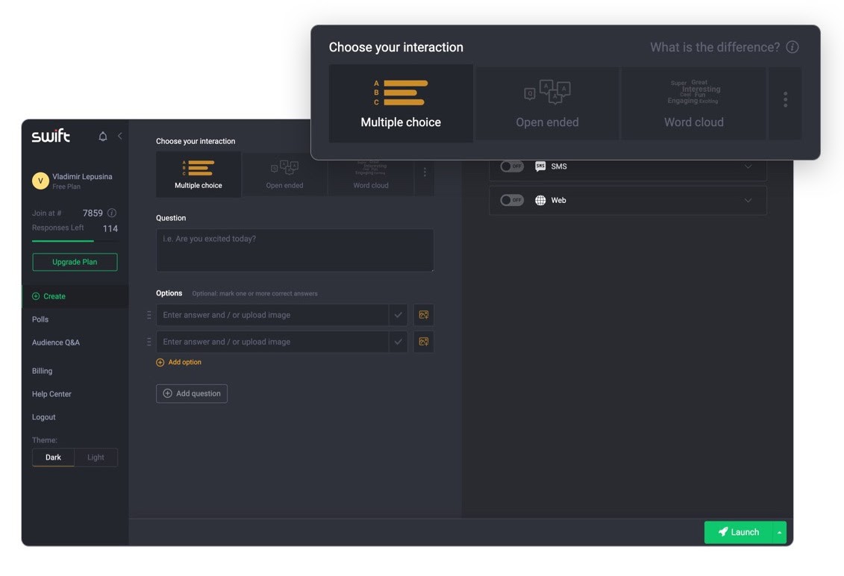Switch theme to Light
The width and height of the screenshot is (844, 576).
[x=96, y=457]
